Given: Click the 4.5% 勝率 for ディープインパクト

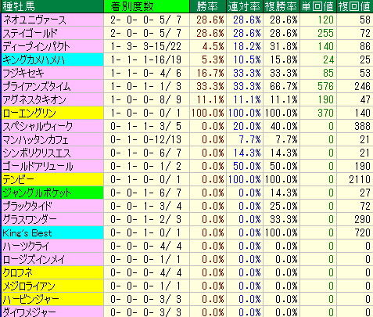Looking at the screenshot, I should coord(213,47).
